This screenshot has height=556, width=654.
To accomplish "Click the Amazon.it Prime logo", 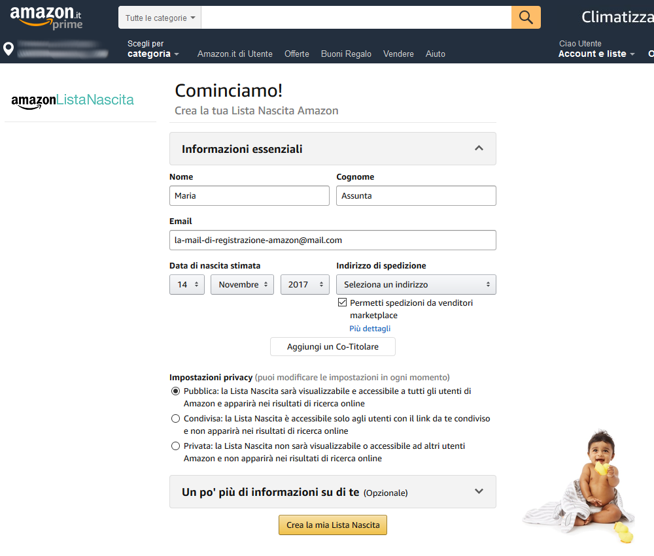I will point(46,18).
